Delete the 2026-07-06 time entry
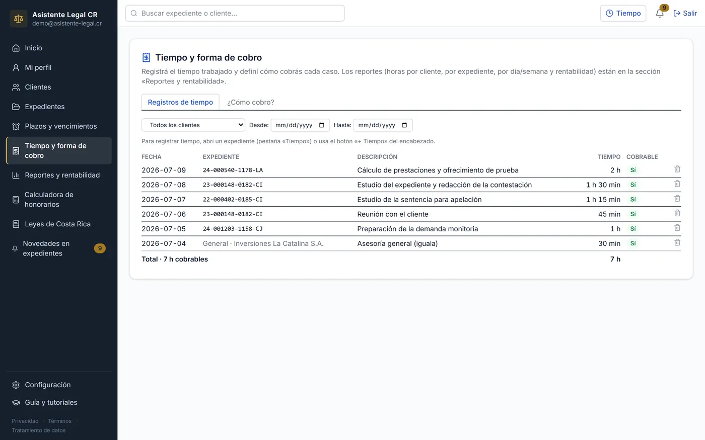Screen dimensions: 705x440 [x=677, y=213]
